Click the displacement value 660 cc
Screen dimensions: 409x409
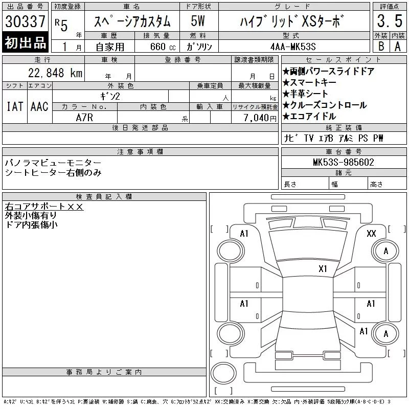pos(163,47)
